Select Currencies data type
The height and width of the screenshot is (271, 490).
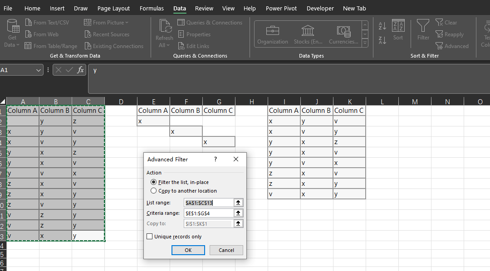click(x=343, y=34)
